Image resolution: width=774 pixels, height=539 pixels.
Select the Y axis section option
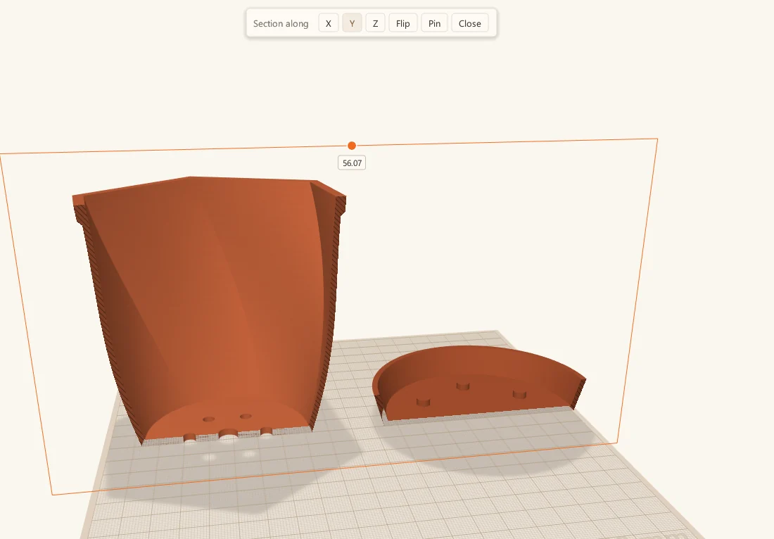352,23
